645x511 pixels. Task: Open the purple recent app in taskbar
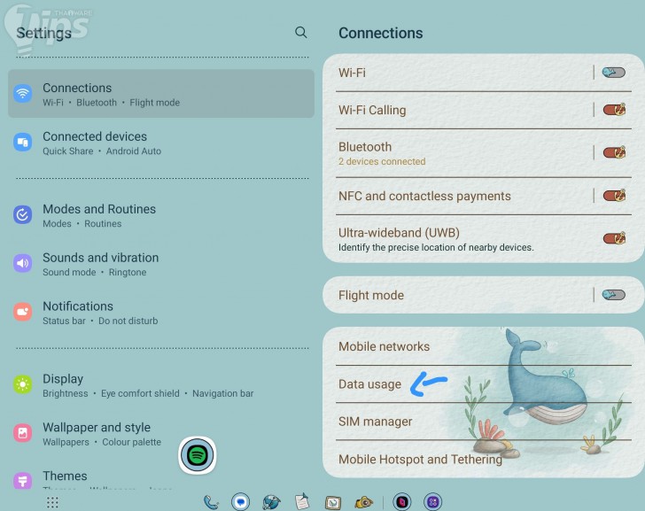point(432,502)
